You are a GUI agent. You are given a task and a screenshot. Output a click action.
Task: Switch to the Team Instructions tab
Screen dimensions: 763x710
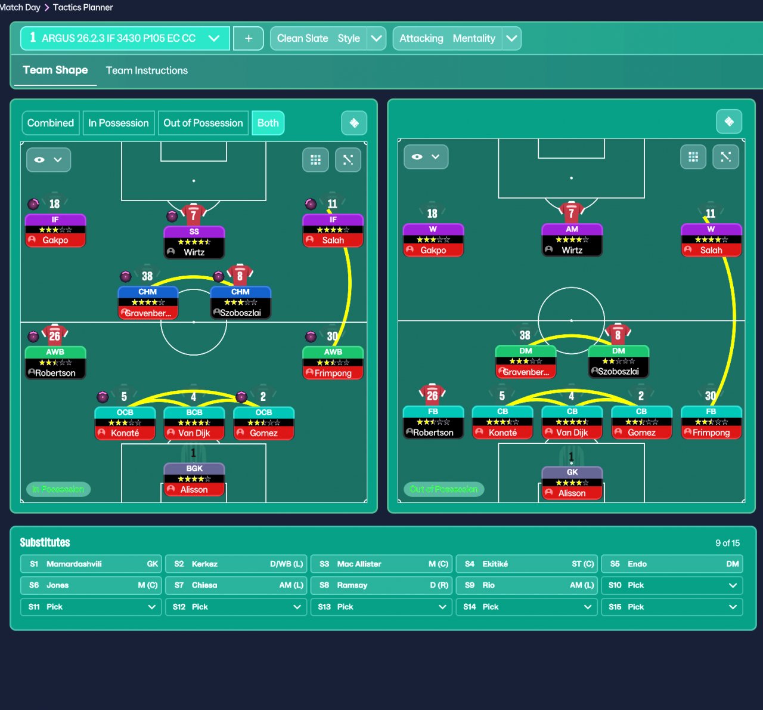click(147, 70)
